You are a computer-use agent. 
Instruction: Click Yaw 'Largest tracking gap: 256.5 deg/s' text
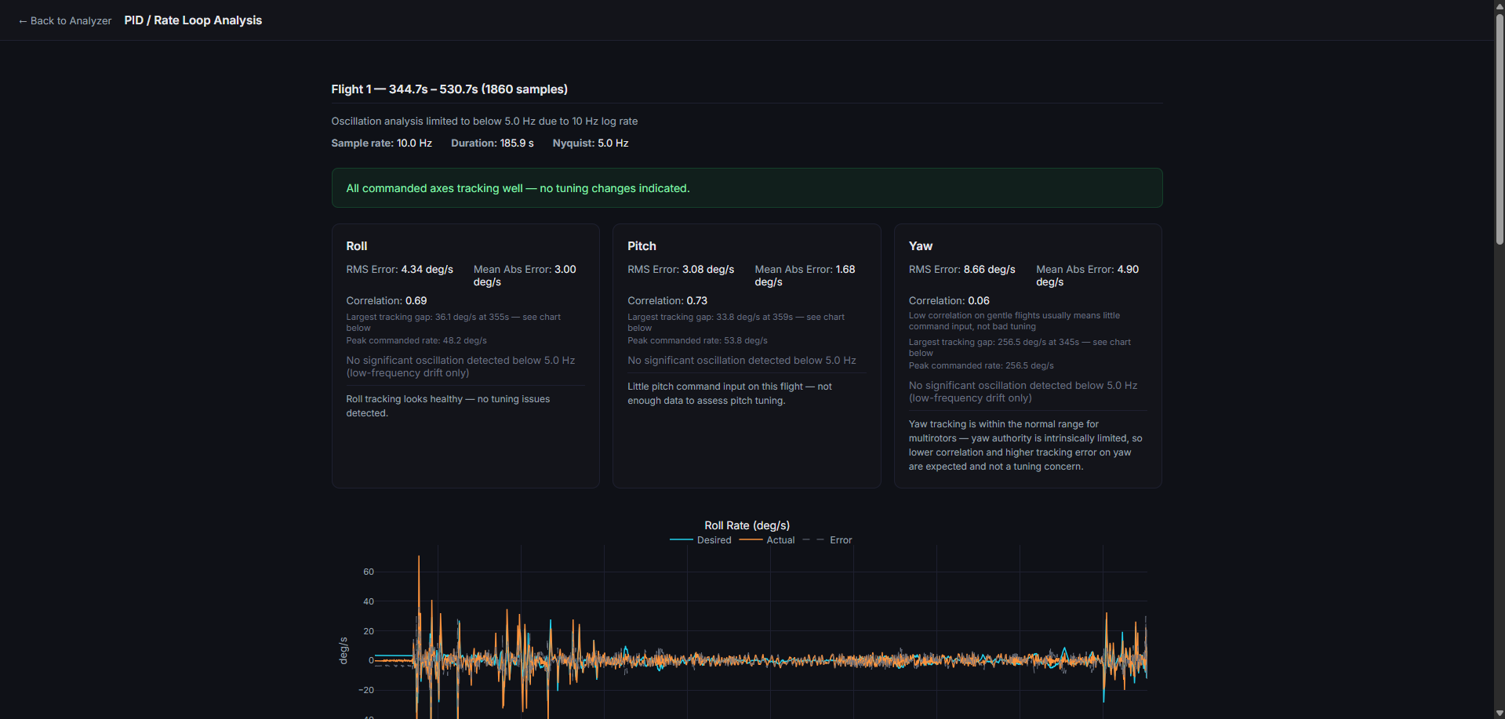click(x=1020, y=347)
